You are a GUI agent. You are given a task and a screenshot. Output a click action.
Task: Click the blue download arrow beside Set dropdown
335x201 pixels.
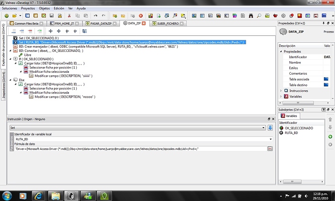270,128
